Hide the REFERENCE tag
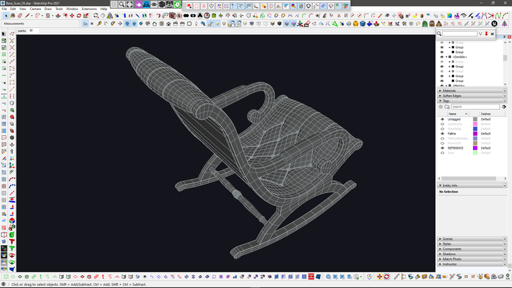This screenshot has height=288, width=512. point(442,148)
